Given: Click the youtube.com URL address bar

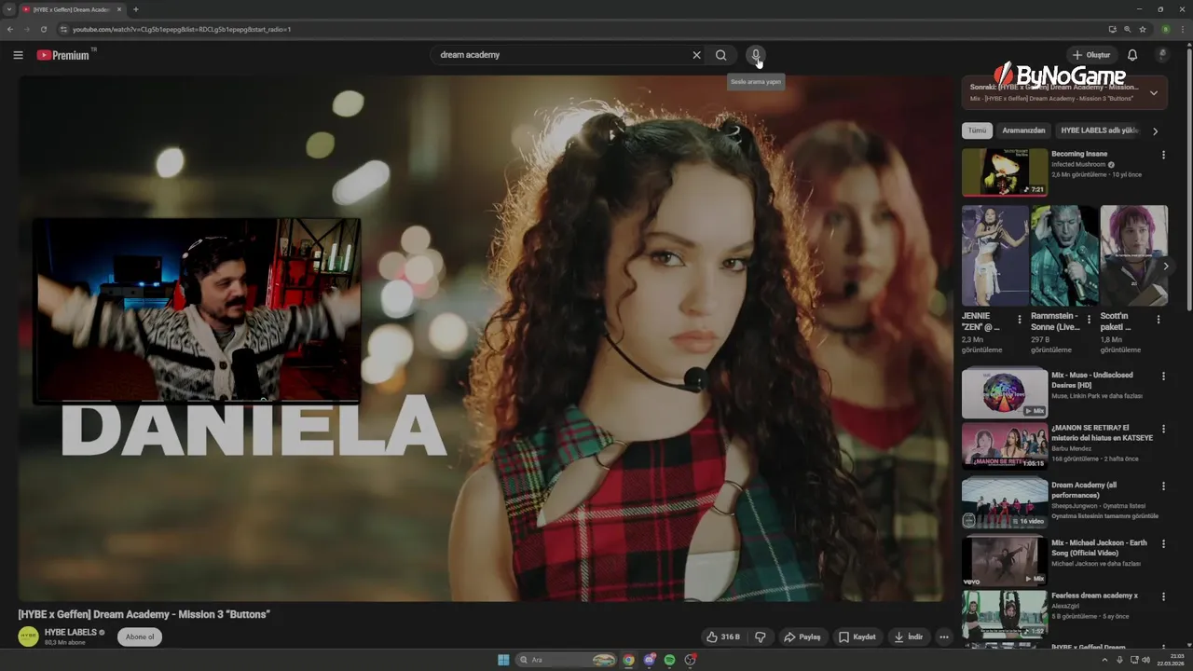Looking at the screenshot, I should tap(182, 29).
